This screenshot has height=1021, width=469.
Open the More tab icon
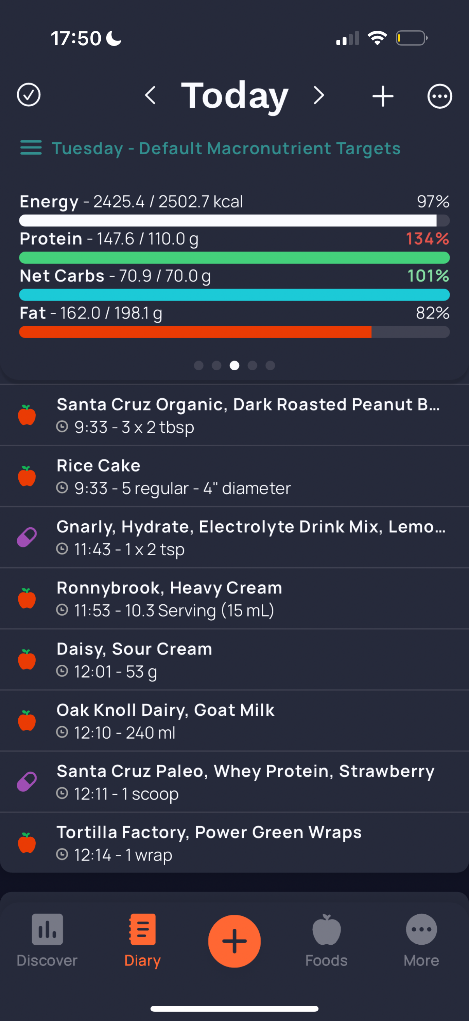tap(421, 929)
